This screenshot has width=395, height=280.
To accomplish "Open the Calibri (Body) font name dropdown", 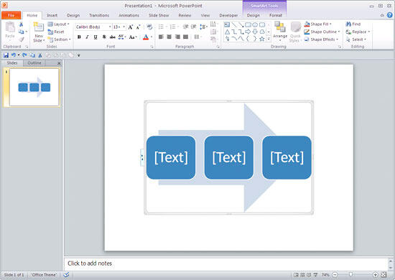I will (110, 27).
